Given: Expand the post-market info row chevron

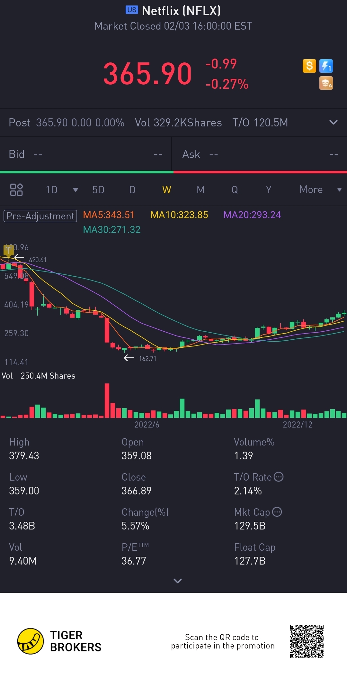Looking at the screenshot, I should 334,122.
